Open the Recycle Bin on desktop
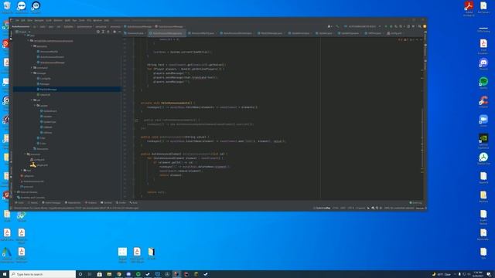 pos(7,7)
